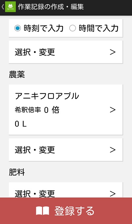Tap the 0 L amount text
This screenshot has height=224, width=132.
point(21,124)
